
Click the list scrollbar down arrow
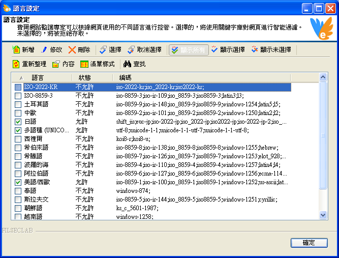pyautogui.click(x=323, y=216)
